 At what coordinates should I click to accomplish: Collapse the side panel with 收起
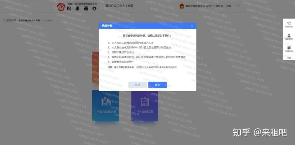click(x=289, y=58)
